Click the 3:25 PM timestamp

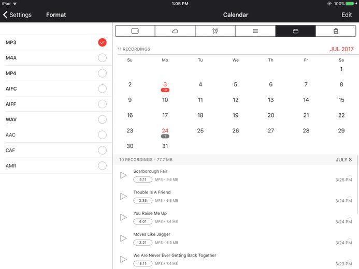click(x=343, y=180)
